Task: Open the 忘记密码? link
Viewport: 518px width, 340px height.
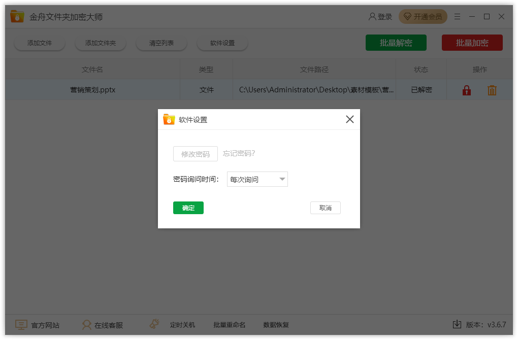Action: [239, 153]
